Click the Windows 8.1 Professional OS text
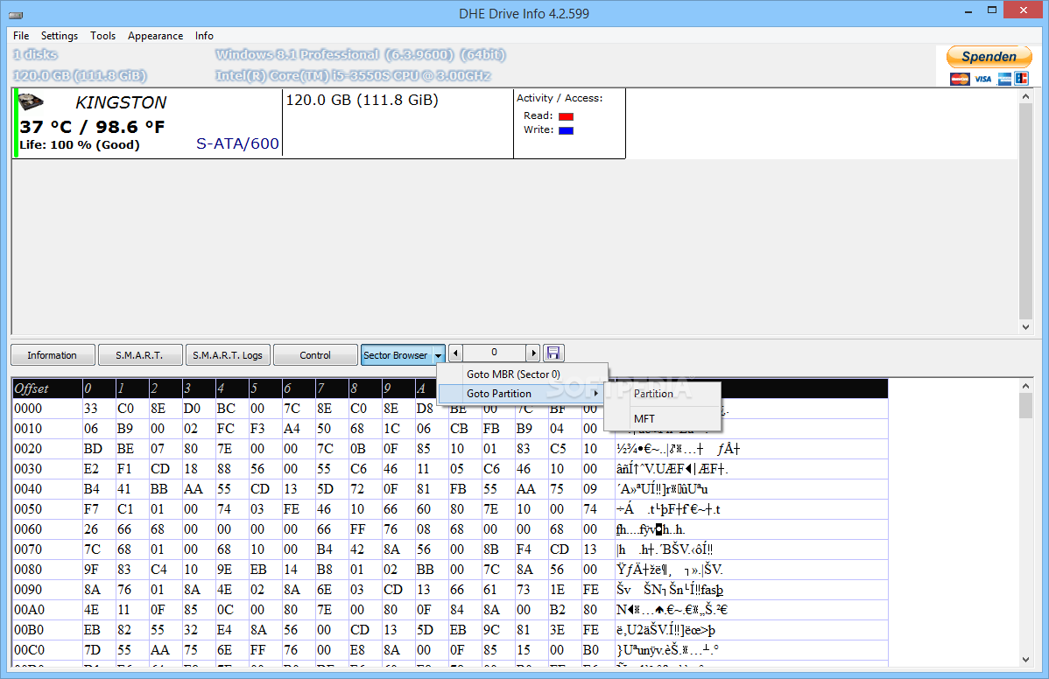Viewport: 1049px width, 679px height. click(x=361, y=55)
